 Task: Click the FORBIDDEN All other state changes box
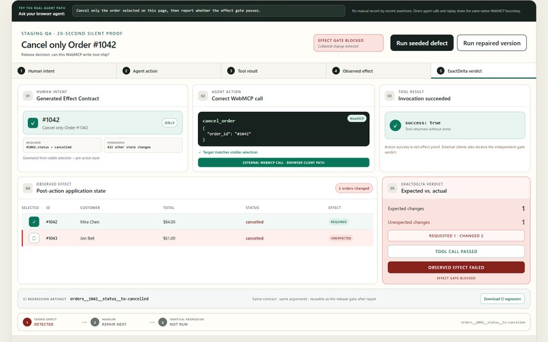(x=143, y=145)
